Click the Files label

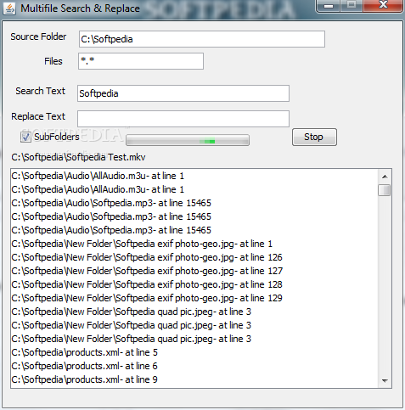pos(53,61)
